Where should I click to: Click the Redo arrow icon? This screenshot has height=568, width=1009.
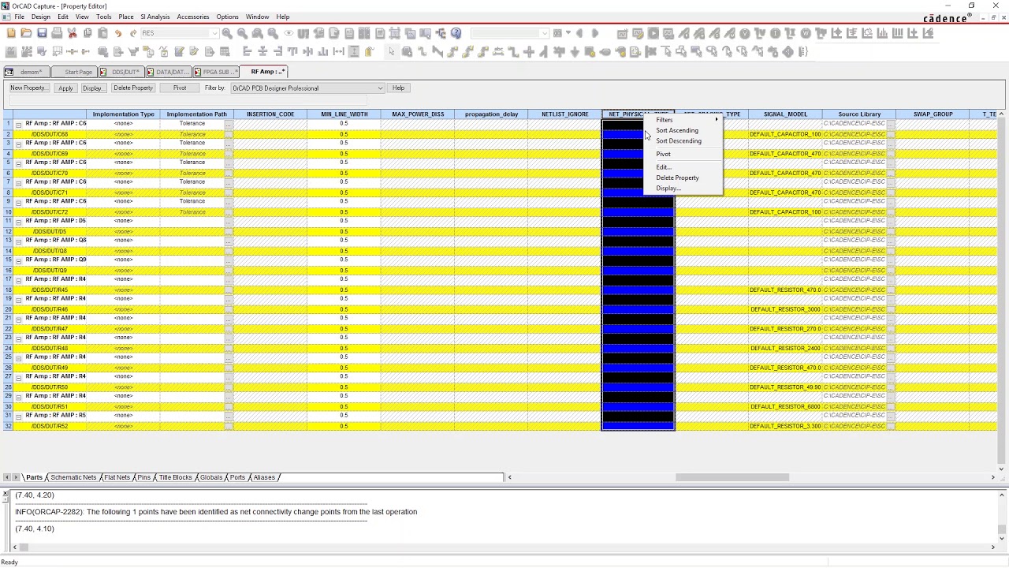[x=133, y=33]
